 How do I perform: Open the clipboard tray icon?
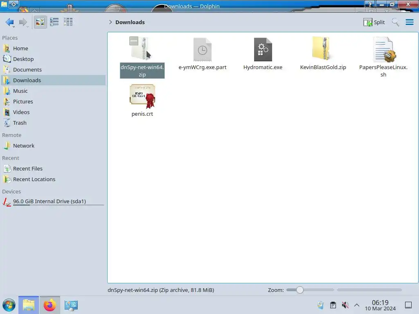tap(333, 305)
